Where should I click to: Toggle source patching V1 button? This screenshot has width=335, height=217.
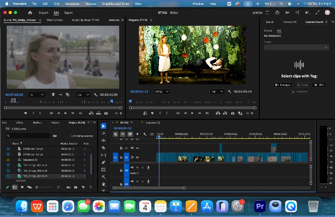coord(116,157)
